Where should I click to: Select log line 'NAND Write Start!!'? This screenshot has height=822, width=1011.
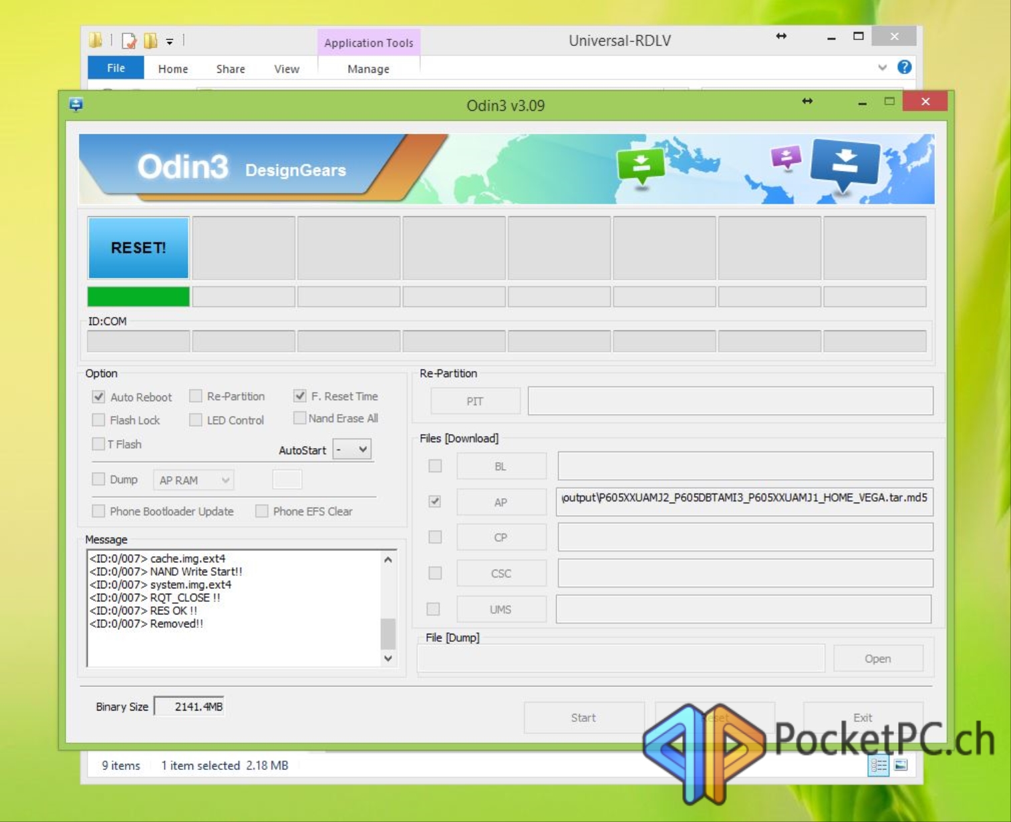pos(166,572)
